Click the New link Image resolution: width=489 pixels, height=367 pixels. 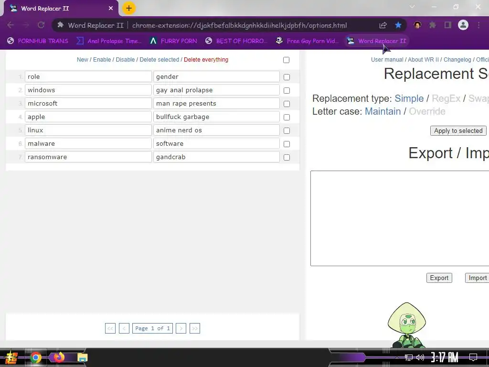point(82,60)
